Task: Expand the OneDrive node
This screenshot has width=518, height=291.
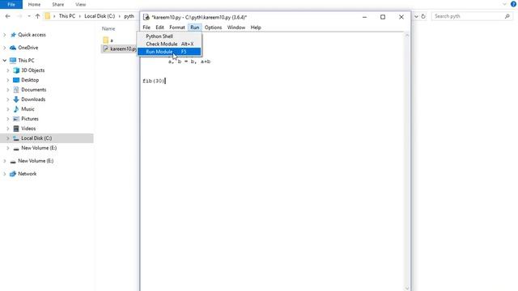Action: [5, 48]
